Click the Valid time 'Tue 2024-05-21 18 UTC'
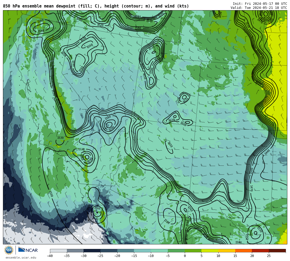 [x=266, y=8]
